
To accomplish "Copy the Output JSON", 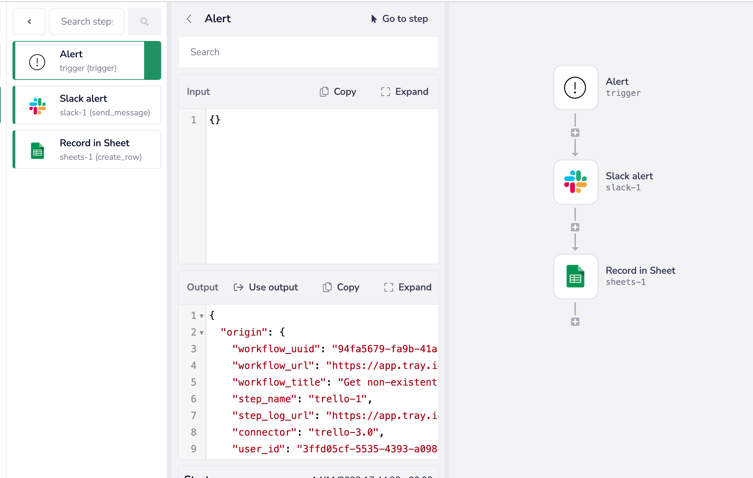I will coord(327,287).
